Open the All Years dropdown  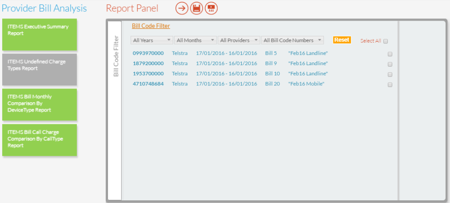click(152, 40)
